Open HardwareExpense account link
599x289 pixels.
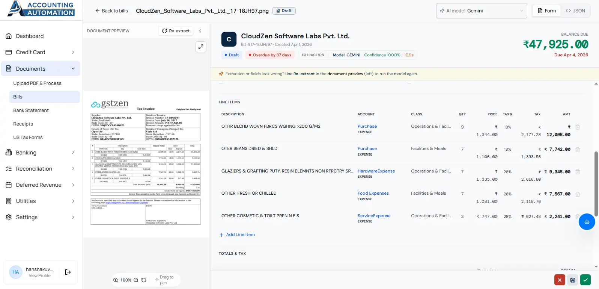coord(376,171)
